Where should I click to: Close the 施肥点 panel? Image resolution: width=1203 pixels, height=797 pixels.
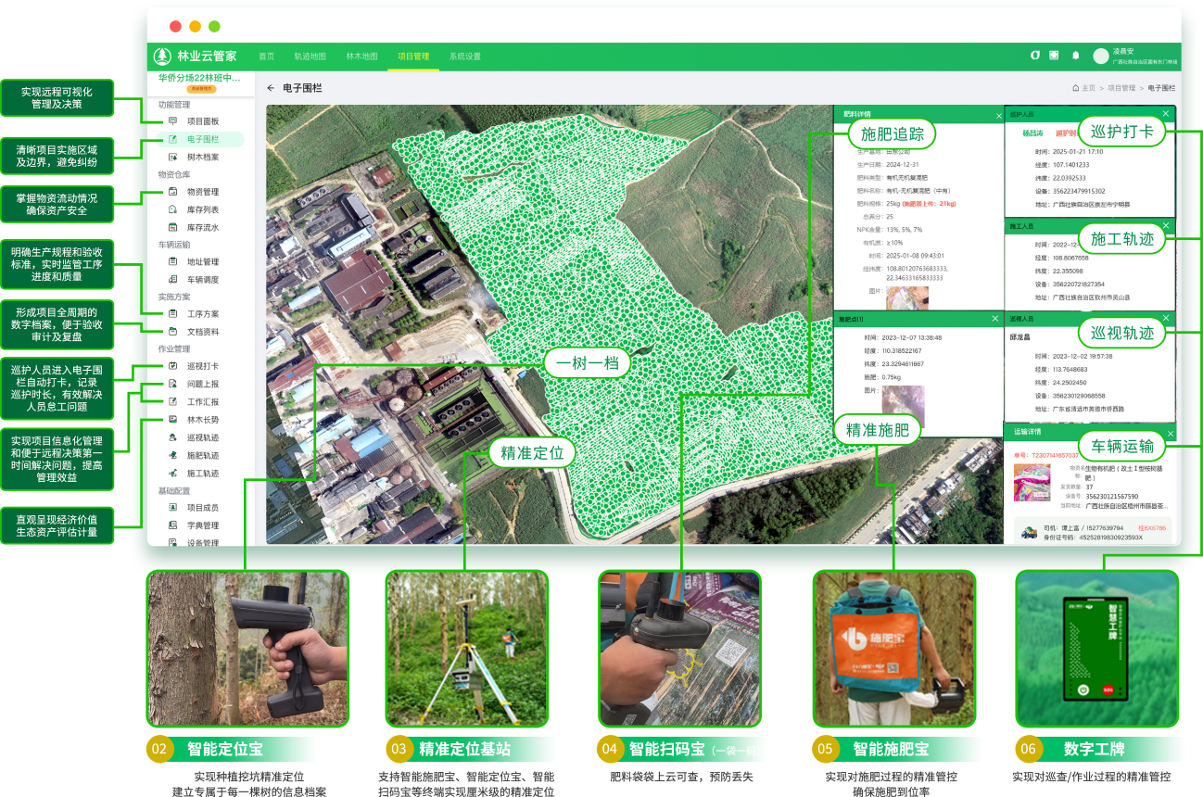(x=998, y=319)
